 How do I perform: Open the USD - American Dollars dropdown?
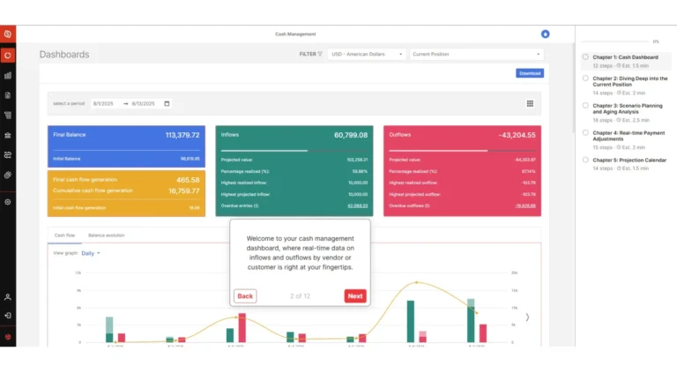pos(366,54)
